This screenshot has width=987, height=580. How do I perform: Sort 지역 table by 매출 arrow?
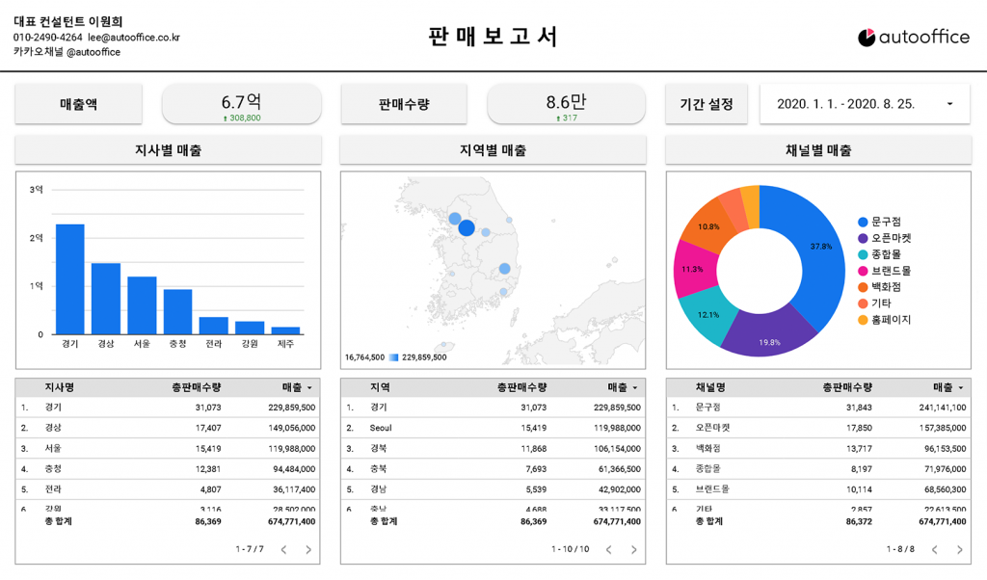(x=635, y=388)
